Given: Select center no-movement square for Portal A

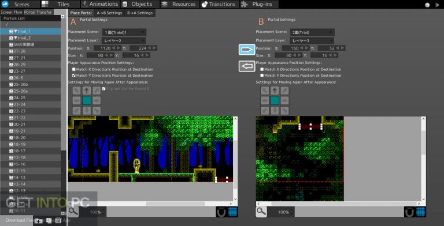Looking at the screenshot, I should point(87,100).
